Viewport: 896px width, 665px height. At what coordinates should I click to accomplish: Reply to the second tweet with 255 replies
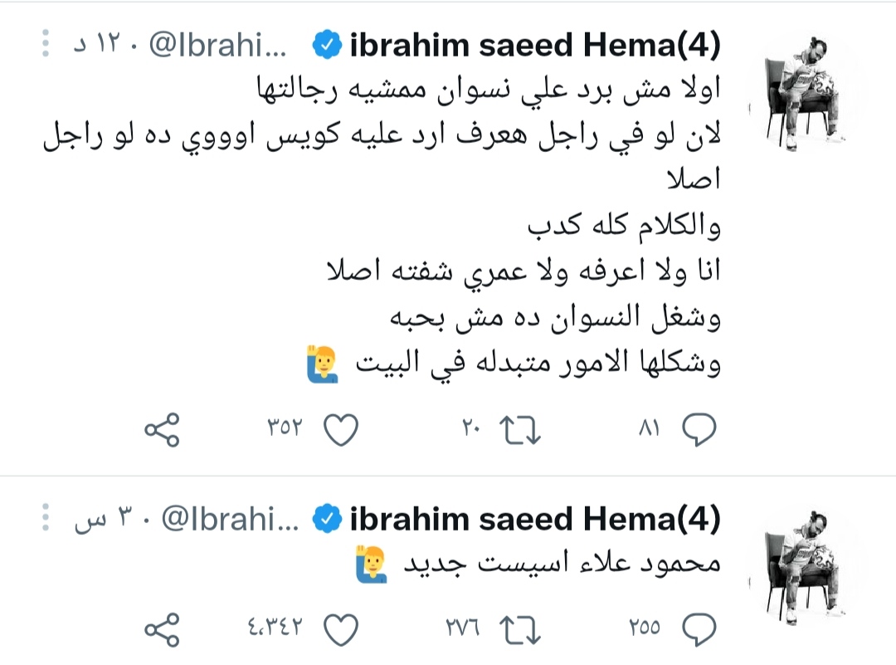(699, 629)
